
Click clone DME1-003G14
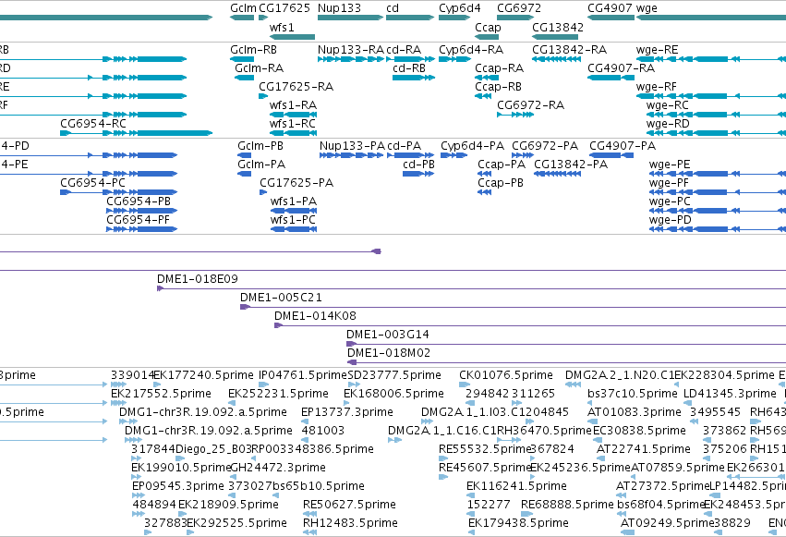[388, 335]
